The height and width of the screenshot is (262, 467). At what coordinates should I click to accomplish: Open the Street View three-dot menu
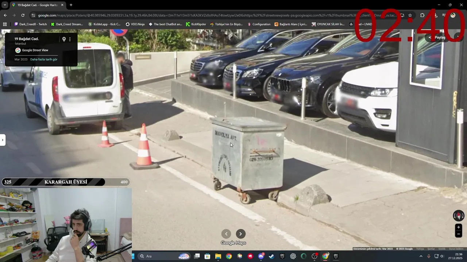tap(70, 39)
